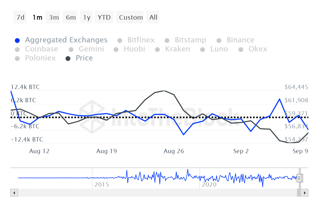This screenshot has height=212, width=319.
Task: Click the dot icon beside Poloniex
Action: point(18,58)
